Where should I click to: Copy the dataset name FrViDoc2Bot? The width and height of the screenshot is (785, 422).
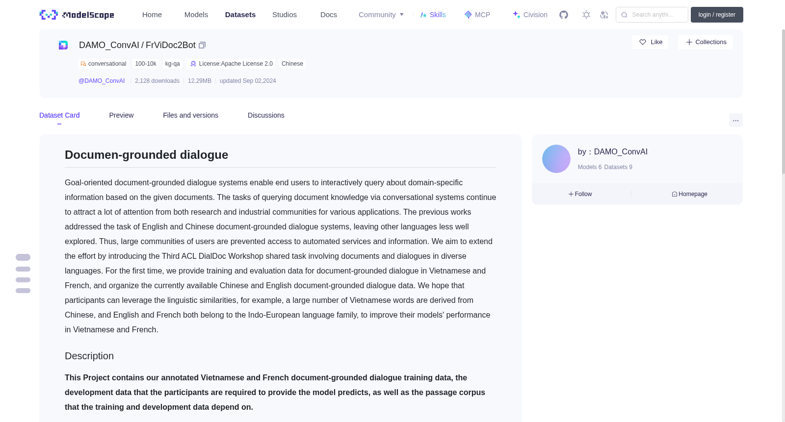coord(202,45)
